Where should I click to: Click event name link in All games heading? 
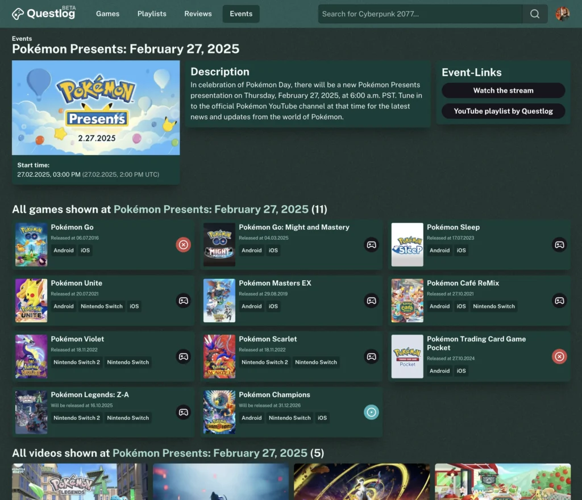coord(211,209)
